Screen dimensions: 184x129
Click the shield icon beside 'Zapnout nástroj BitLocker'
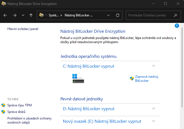pos(132,79)
